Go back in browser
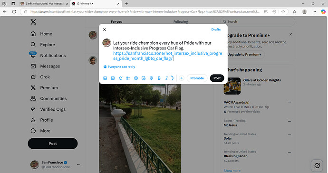The image size is (328, 173). pyautogui.click(x=5, y=12)
